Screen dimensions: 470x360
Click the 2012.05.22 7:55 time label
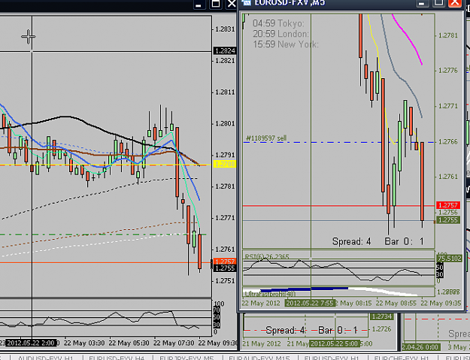coord(310,303)
